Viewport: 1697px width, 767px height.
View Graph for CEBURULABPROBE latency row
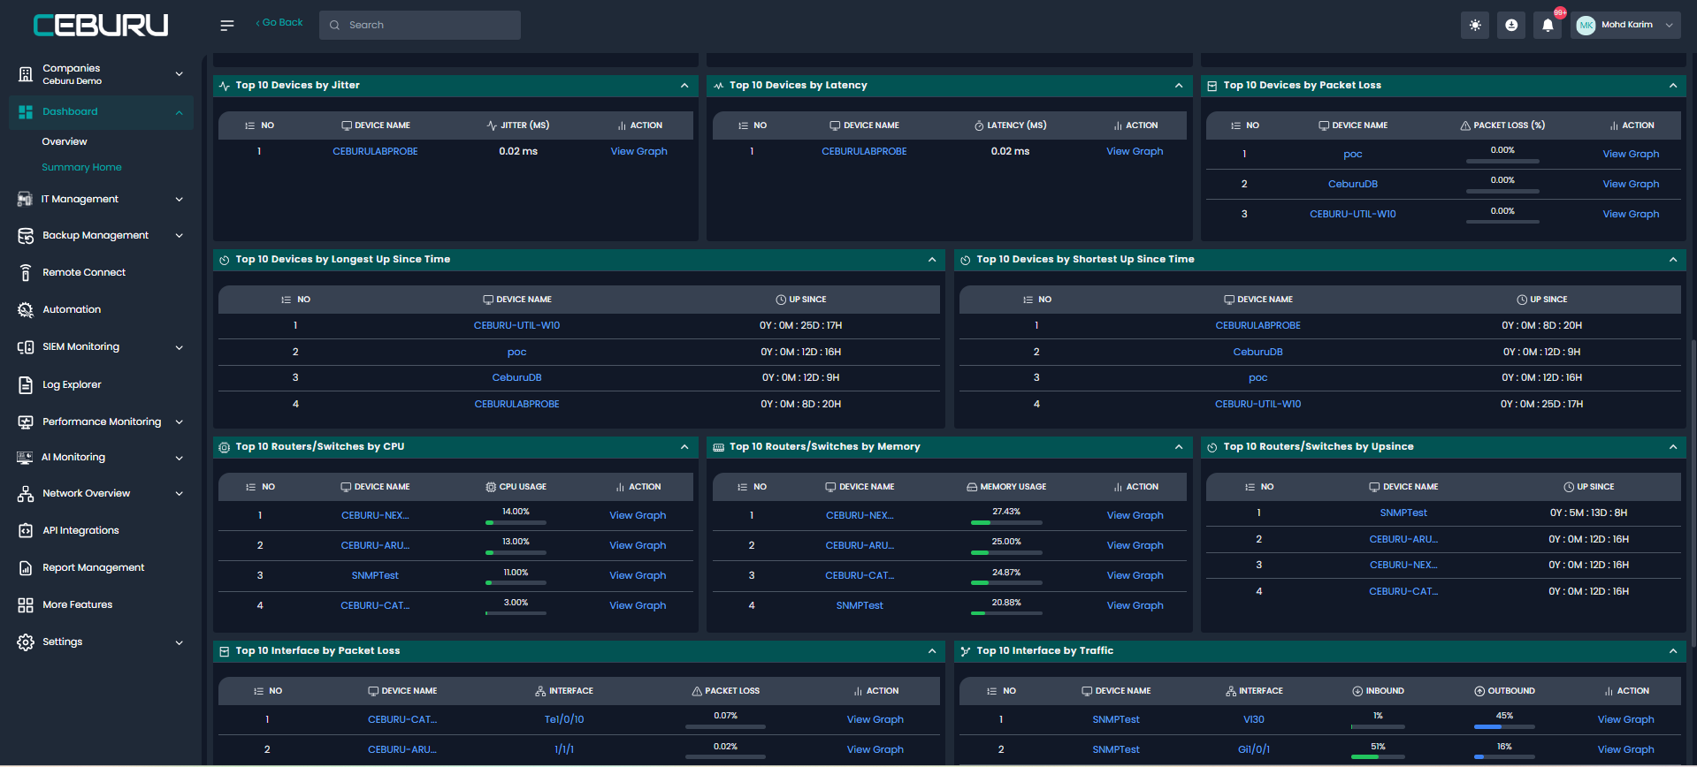[x=1135, y=151]
